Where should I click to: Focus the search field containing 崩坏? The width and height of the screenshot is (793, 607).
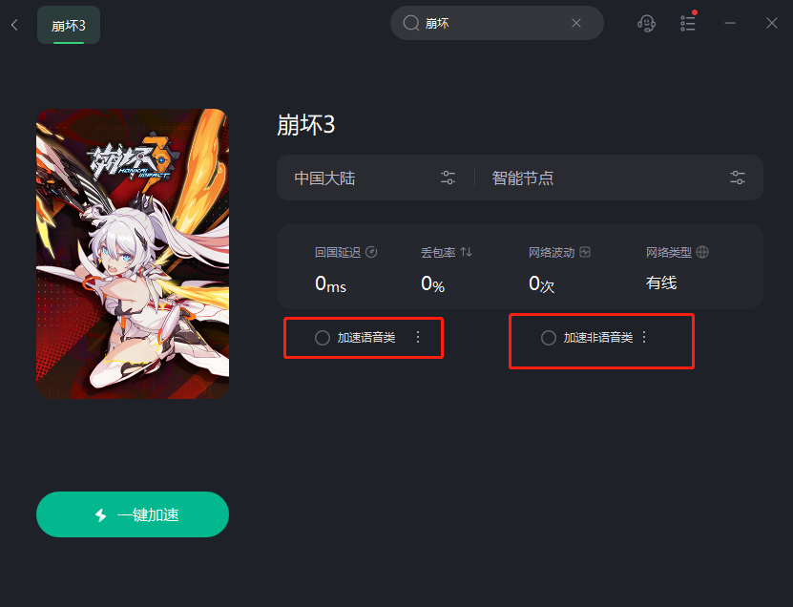496,23
